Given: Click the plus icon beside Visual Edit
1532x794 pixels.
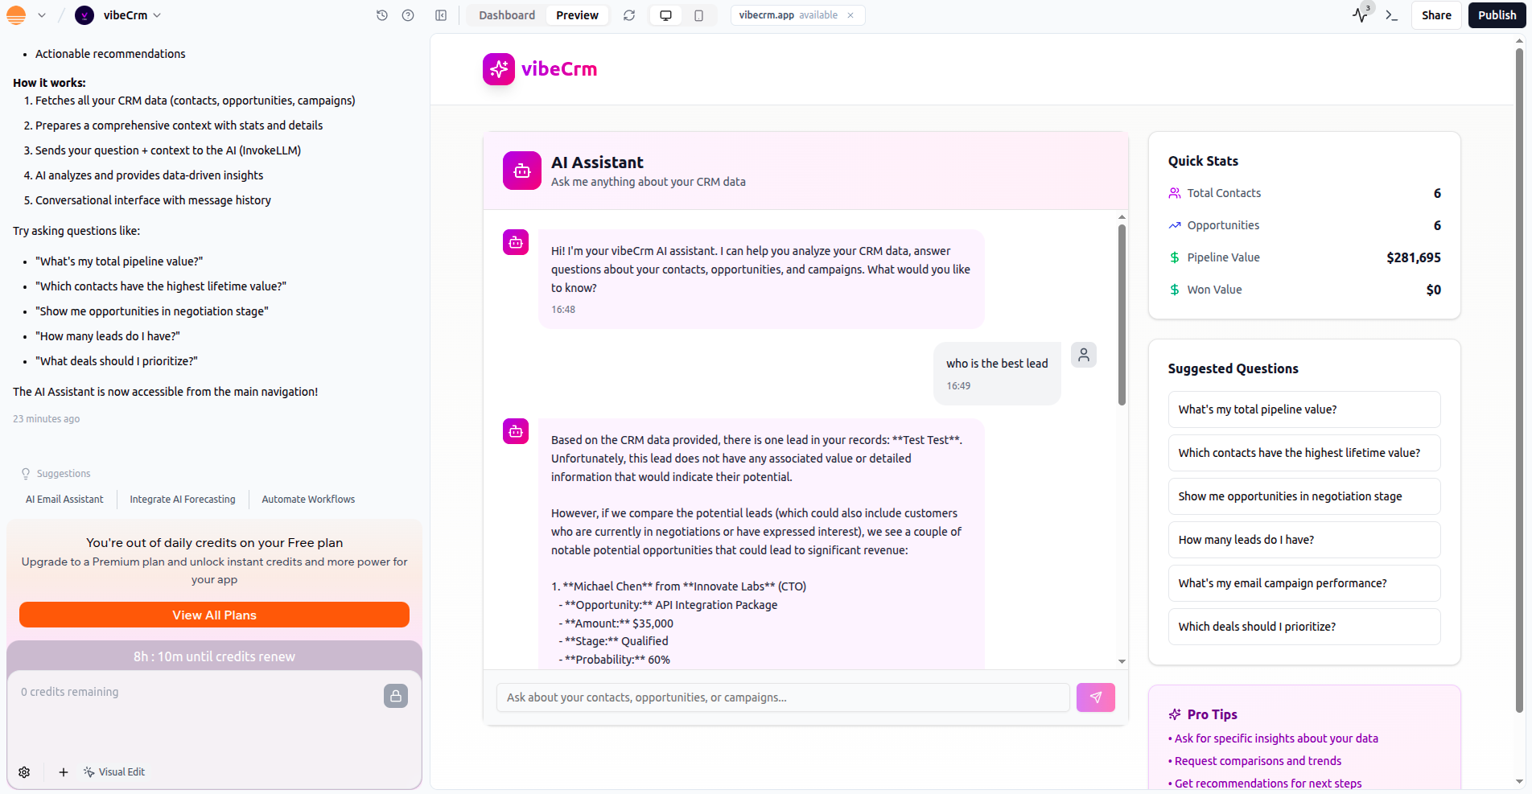Looking at the screenshot, I should (64, 772).
